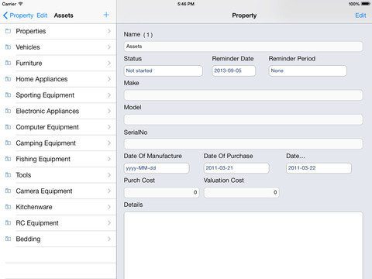Tap Edit button in Property header
This screenshot has height=279, width=372.
point(360,15)
